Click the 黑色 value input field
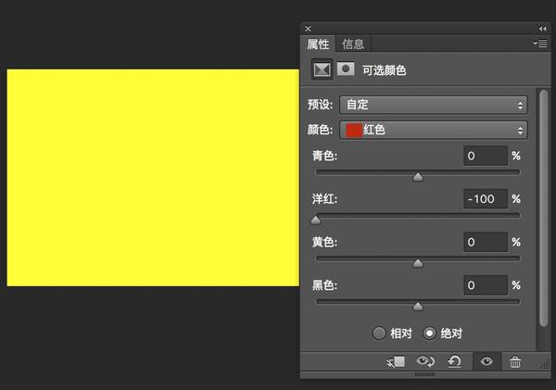 tap(486, 285)
